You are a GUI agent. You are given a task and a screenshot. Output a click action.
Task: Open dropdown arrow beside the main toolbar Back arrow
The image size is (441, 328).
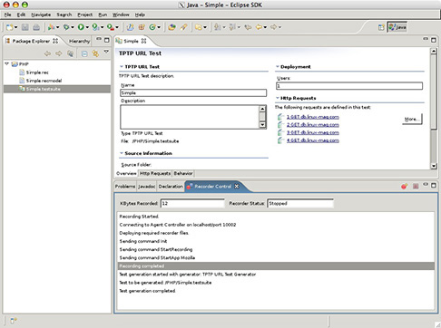[265, 27]
